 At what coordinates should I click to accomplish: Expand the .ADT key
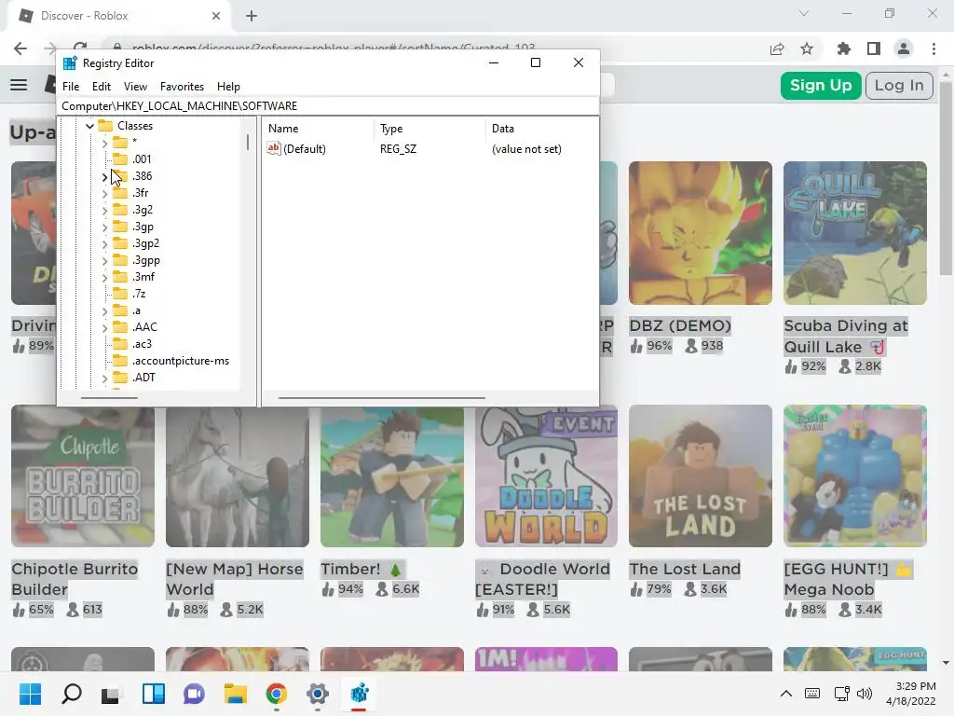104,379
